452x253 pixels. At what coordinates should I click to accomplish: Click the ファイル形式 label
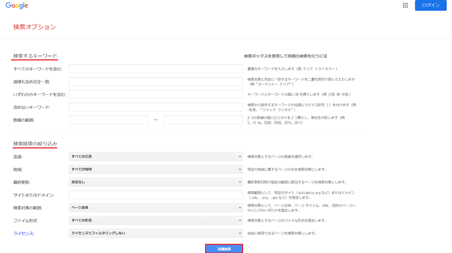pyautogui.click(x=25, y=221)
